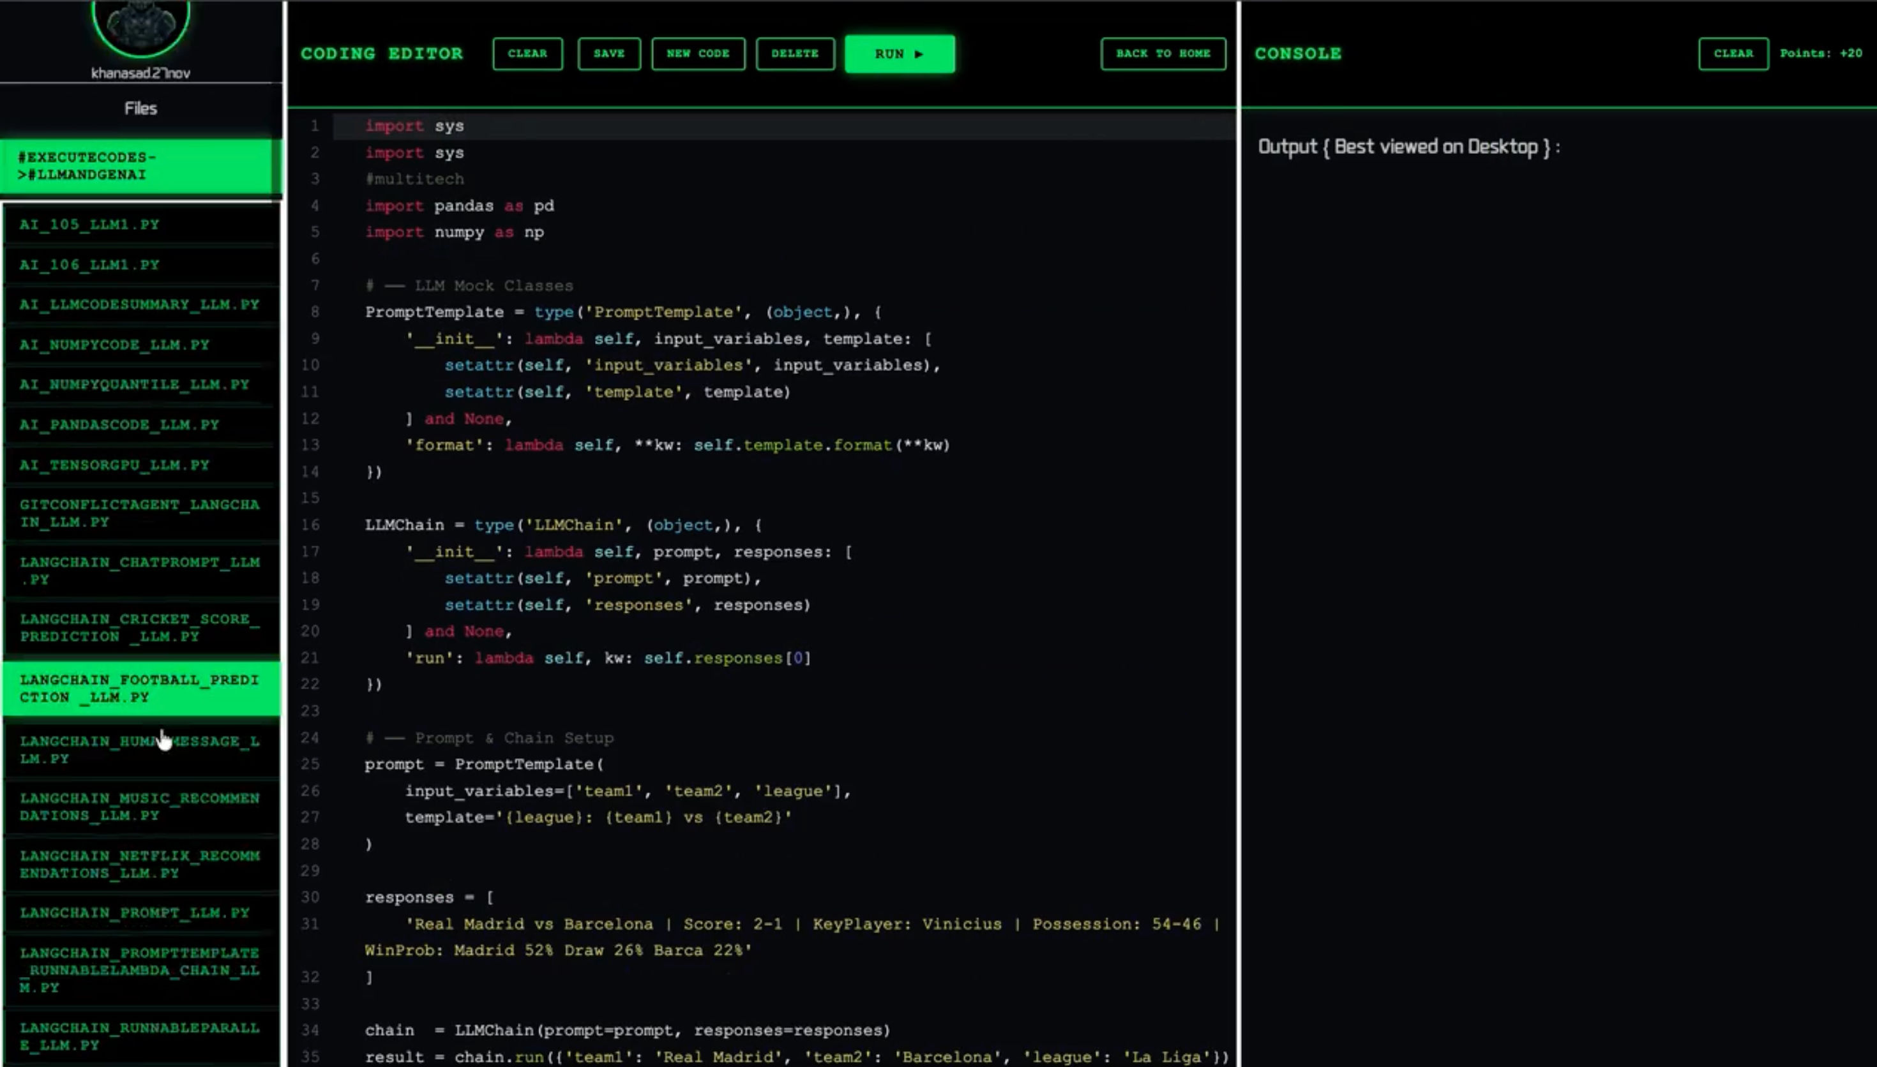Open LANGCHAIN_CHATPROMPT_LLM.PY file

click(140, 570)
